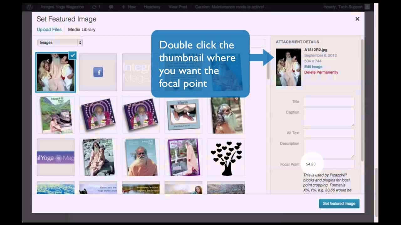Click View Post in the admin bar

pos(178,7)
